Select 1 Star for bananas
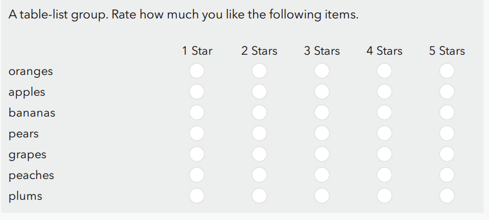The width and height of the screenshot is (489, 220). [x=197, y=112]
